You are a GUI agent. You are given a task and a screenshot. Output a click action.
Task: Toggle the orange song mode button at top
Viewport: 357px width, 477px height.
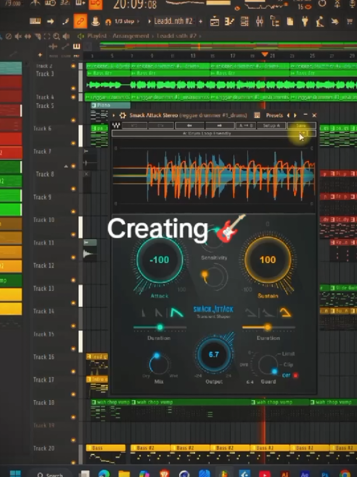pyautogui.click(x=95, y=4)
